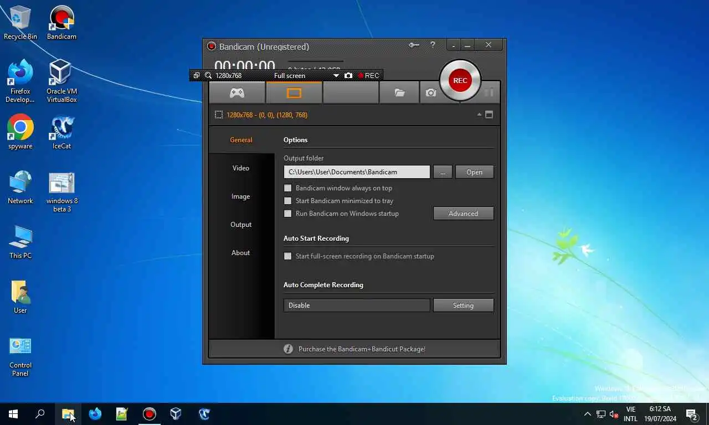Viewport: 709px width, 425px height.
Task: Select the screen recording mode rectangle icon
Action: [294, 93]
